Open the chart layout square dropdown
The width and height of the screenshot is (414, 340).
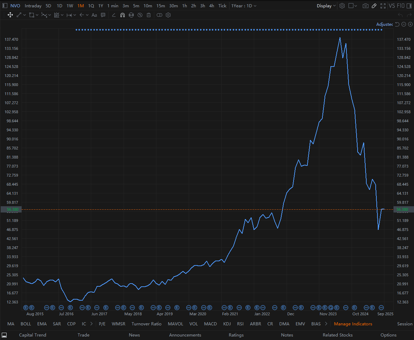click(x=353, y=6)
